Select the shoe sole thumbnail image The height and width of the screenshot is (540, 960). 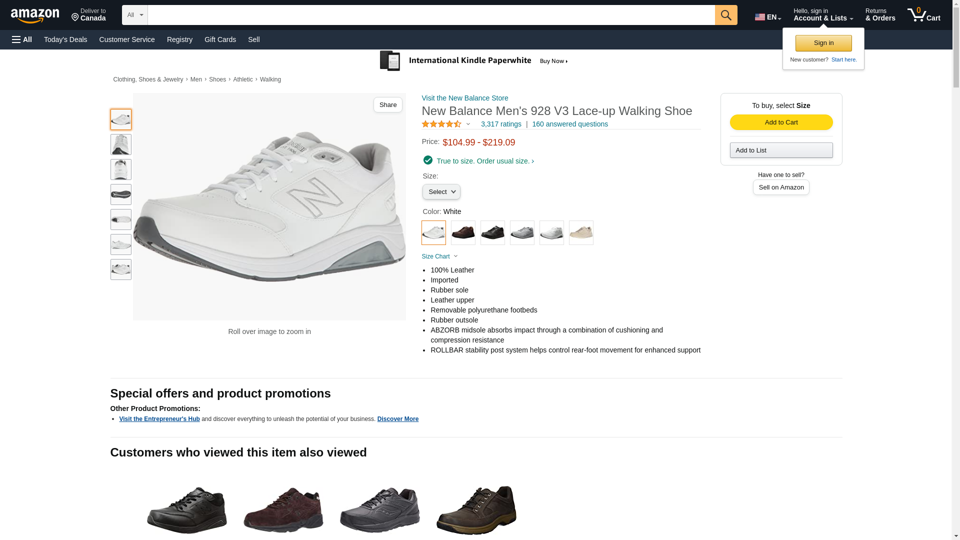(x=121, y=194)
